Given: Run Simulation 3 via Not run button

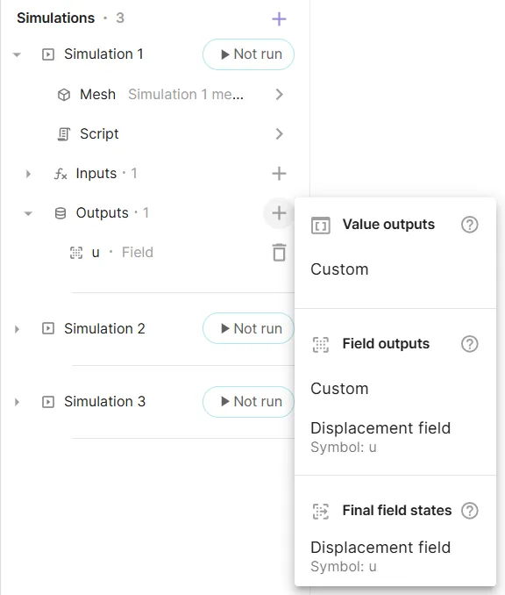Looking at the screenshot, I should point(248,401).
